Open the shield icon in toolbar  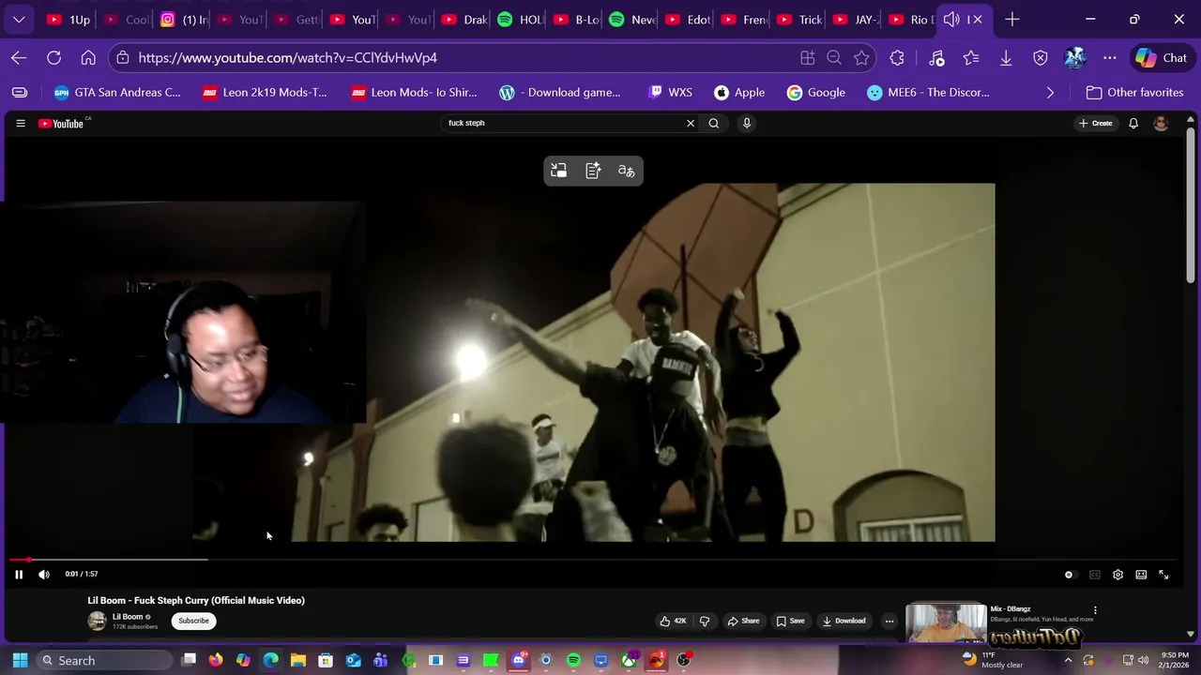1041,58
